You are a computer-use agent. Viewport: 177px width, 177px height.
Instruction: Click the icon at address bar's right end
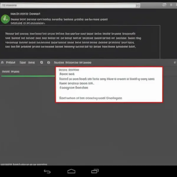pyautogui.click(x=137, y=5)
